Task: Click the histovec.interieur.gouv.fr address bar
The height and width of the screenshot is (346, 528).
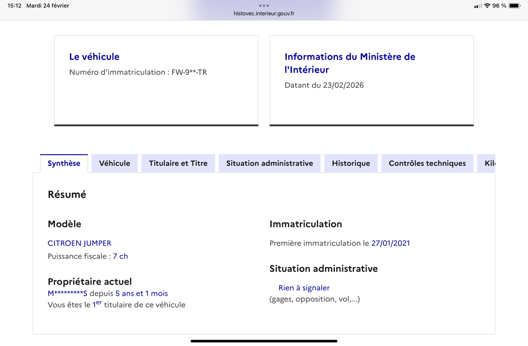Action: tap(264, 13)
